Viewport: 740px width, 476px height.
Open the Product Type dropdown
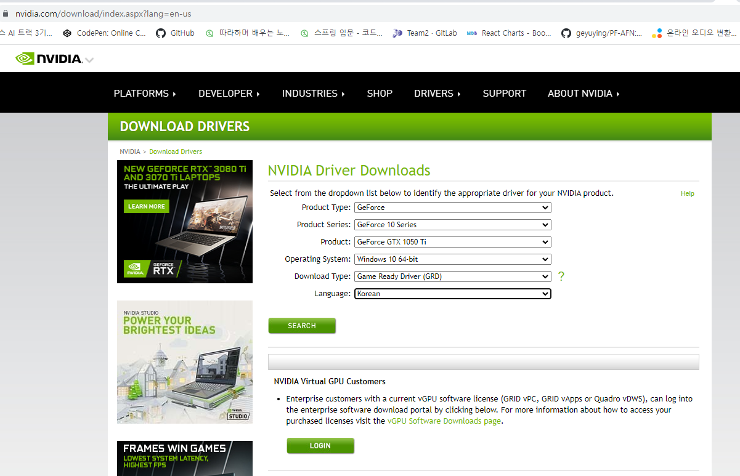(x=453, y=208)
